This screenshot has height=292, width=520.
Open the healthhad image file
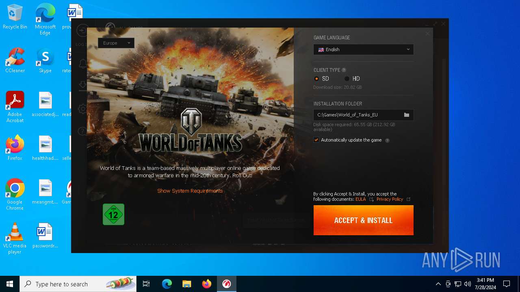45,148
